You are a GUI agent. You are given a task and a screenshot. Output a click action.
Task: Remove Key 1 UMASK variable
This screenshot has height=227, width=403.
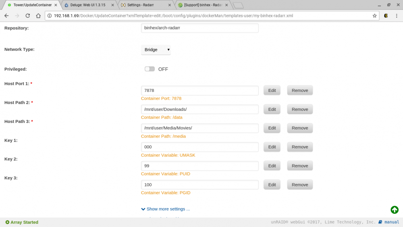coord(300,147)
